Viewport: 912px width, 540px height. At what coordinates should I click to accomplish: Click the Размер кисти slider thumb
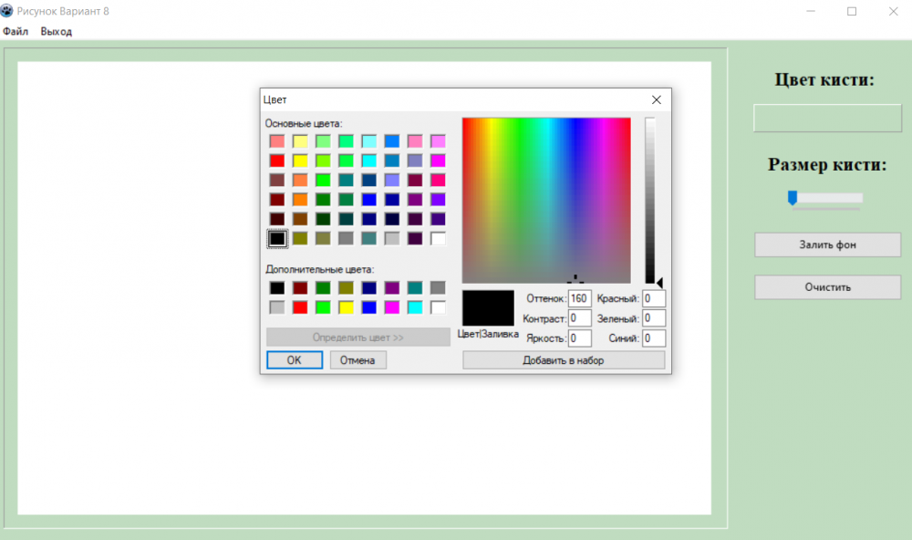[x=793, y=198]
